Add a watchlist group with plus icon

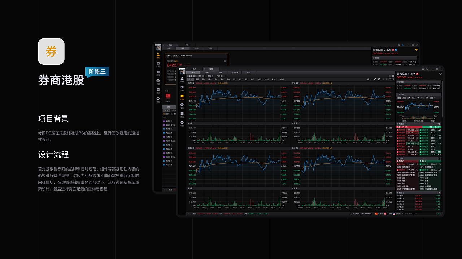(226, 76)
